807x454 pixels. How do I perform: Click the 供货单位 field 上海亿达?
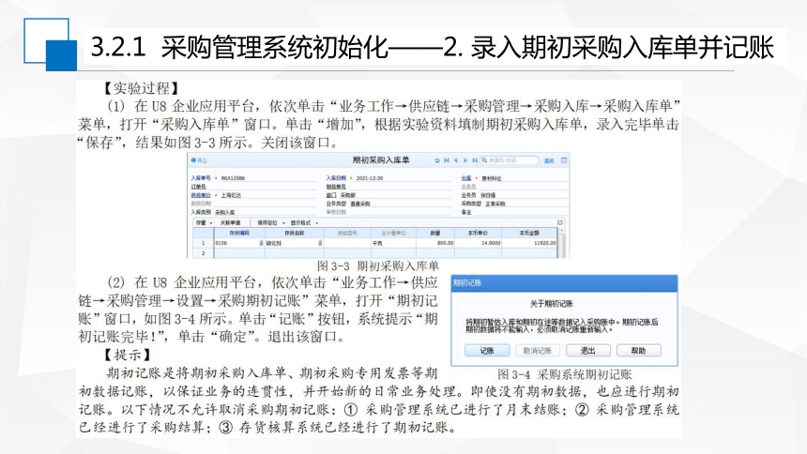(x=267, y=195)
